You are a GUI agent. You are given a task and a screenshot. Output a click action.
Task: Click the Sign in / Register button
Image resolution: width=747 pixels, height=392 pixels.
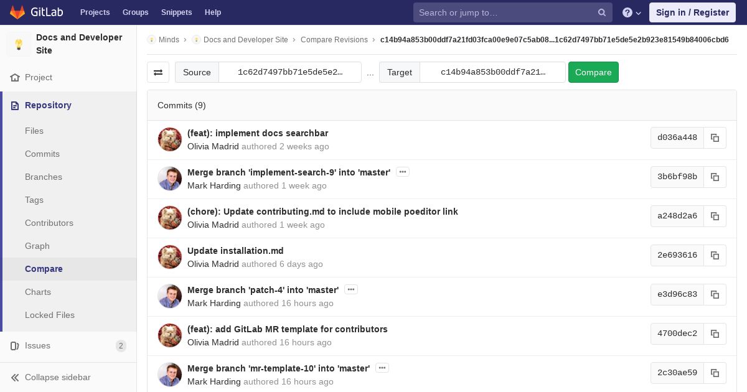click(692, 12)
